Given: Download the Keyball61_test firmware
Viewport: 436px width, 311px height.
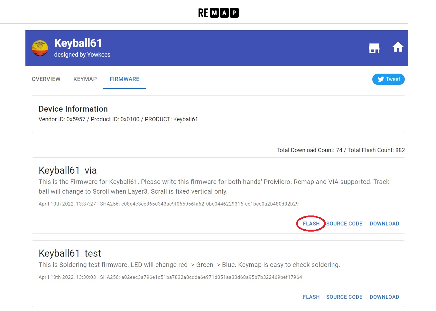Looking at the screenshot, I should click(384, 297).
